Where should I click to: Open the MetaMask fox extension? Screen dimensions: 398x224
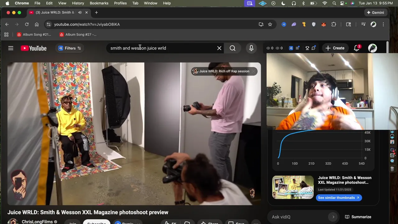point(324,24)
